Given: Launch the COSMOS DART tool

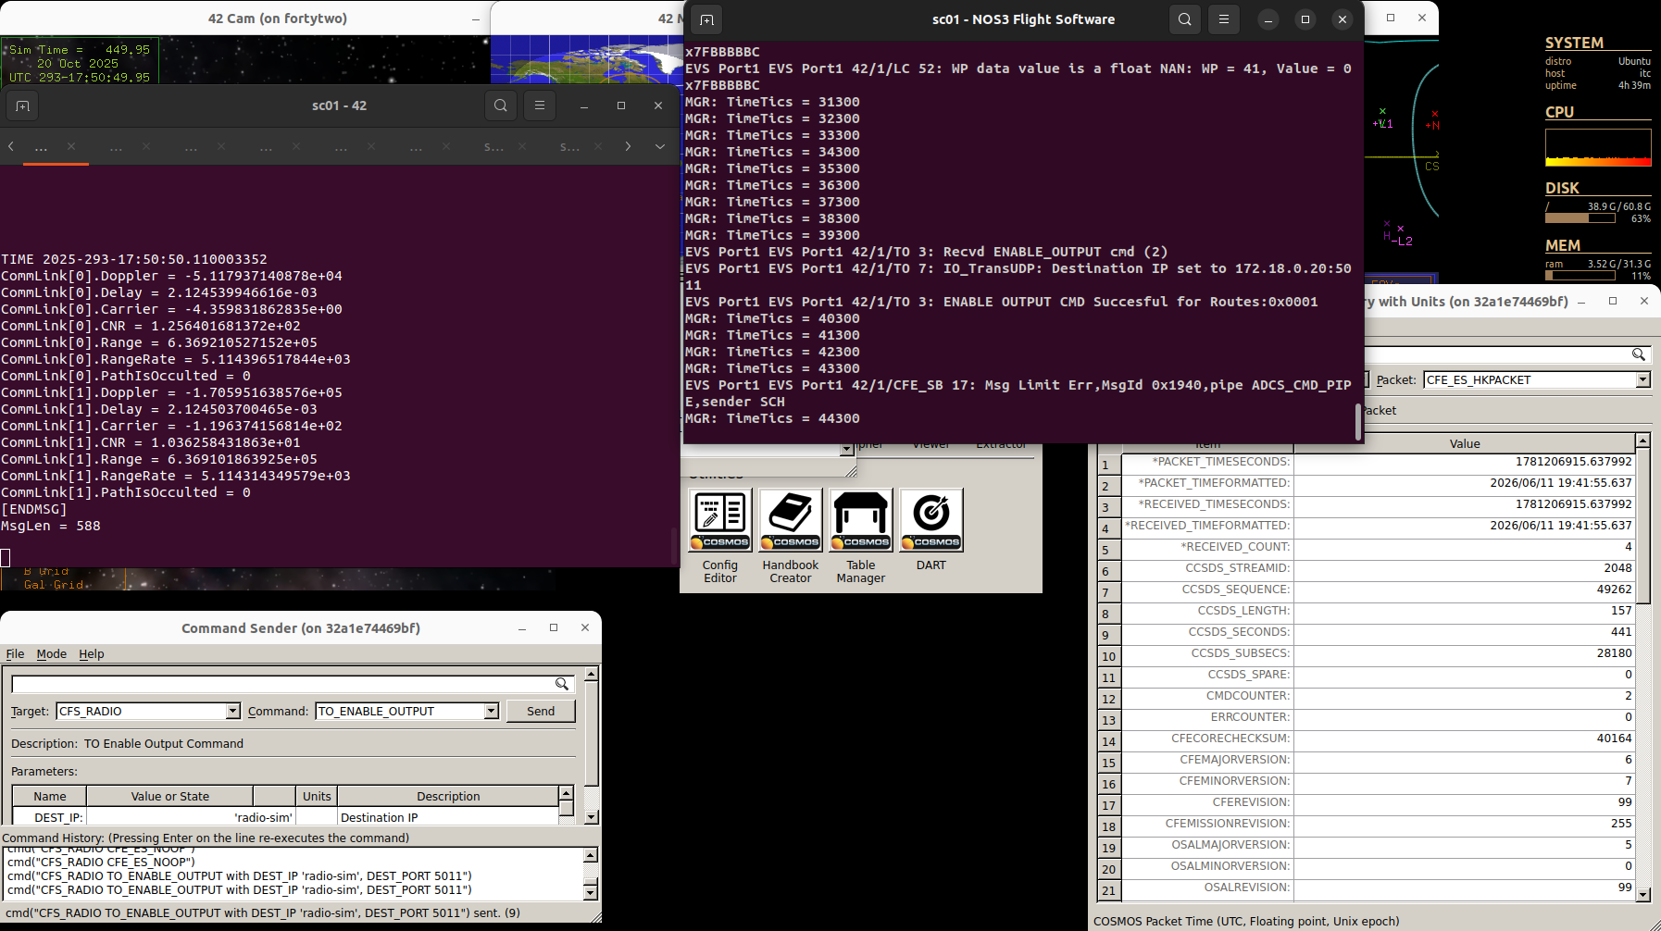Looking at the screenshot, I should point(931,519).
